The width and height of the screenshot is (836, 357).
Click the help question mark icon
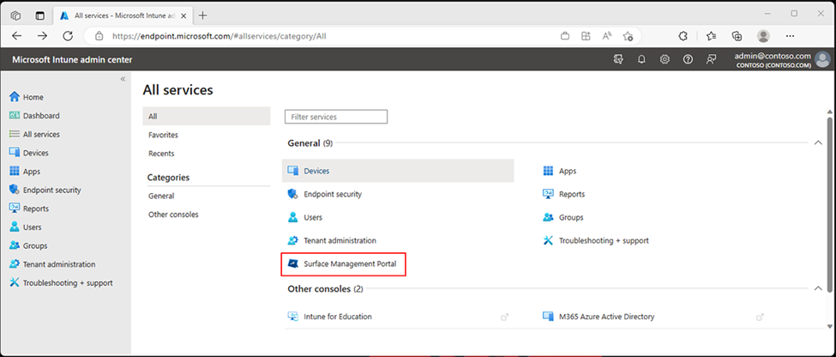(x=688, y=59)
